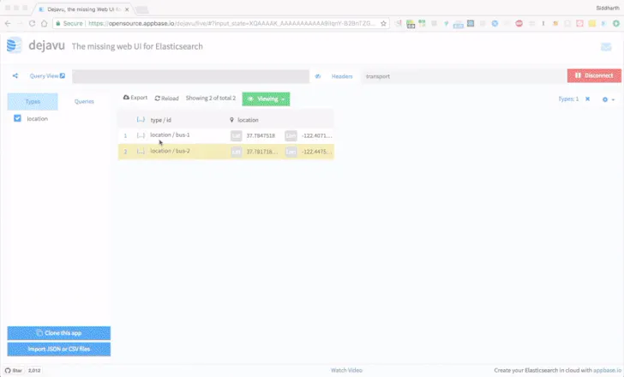Click the red stop-sign extension icon
This screenshot has height=377, width=624.
[519, 23]
